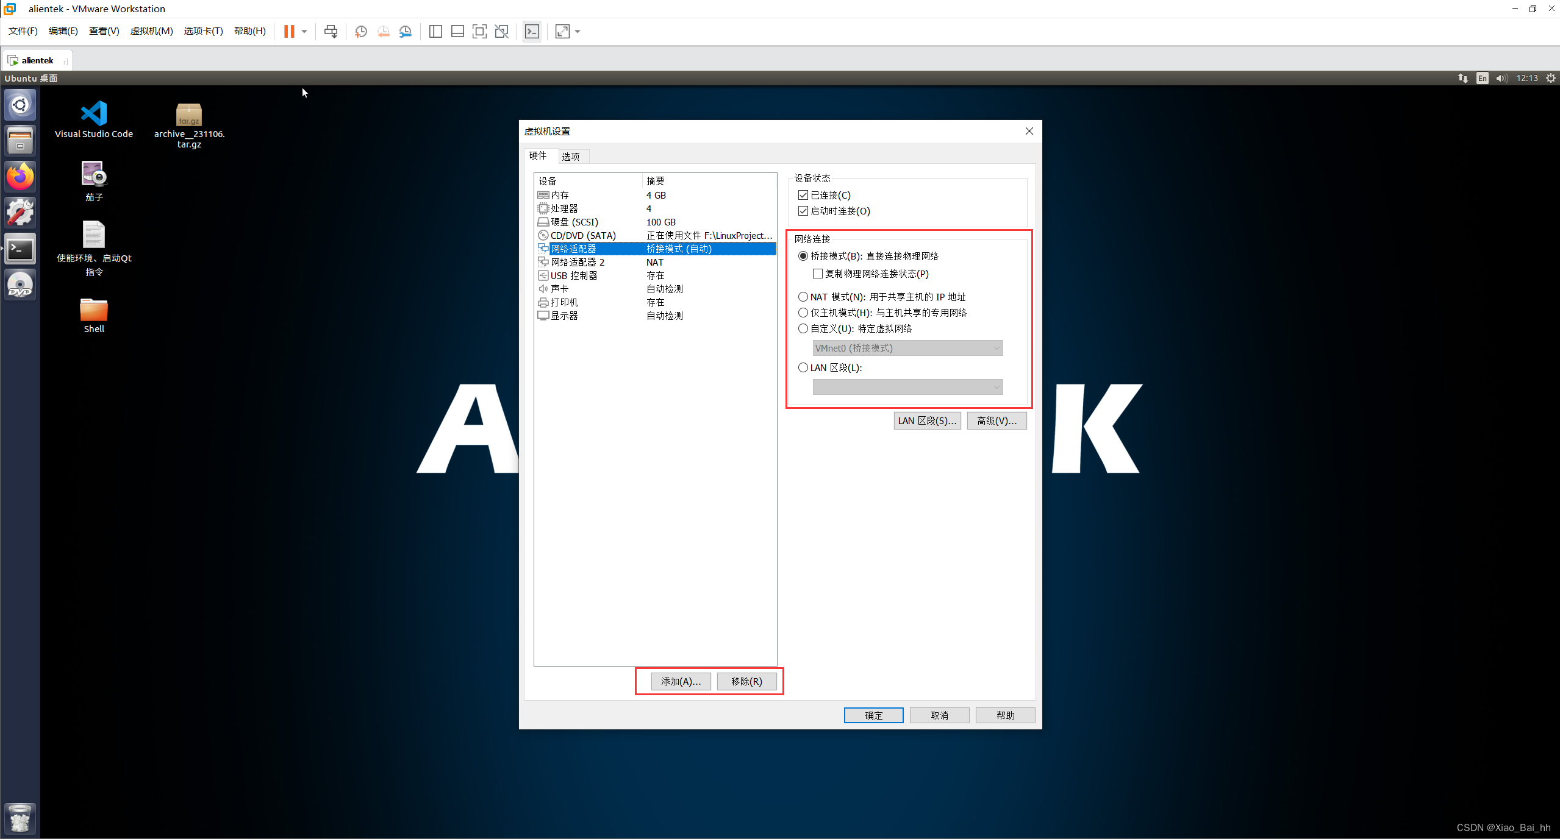Select 网络适配器 2 in device list
1560x839 pixels.
click(x=578, y=262)
